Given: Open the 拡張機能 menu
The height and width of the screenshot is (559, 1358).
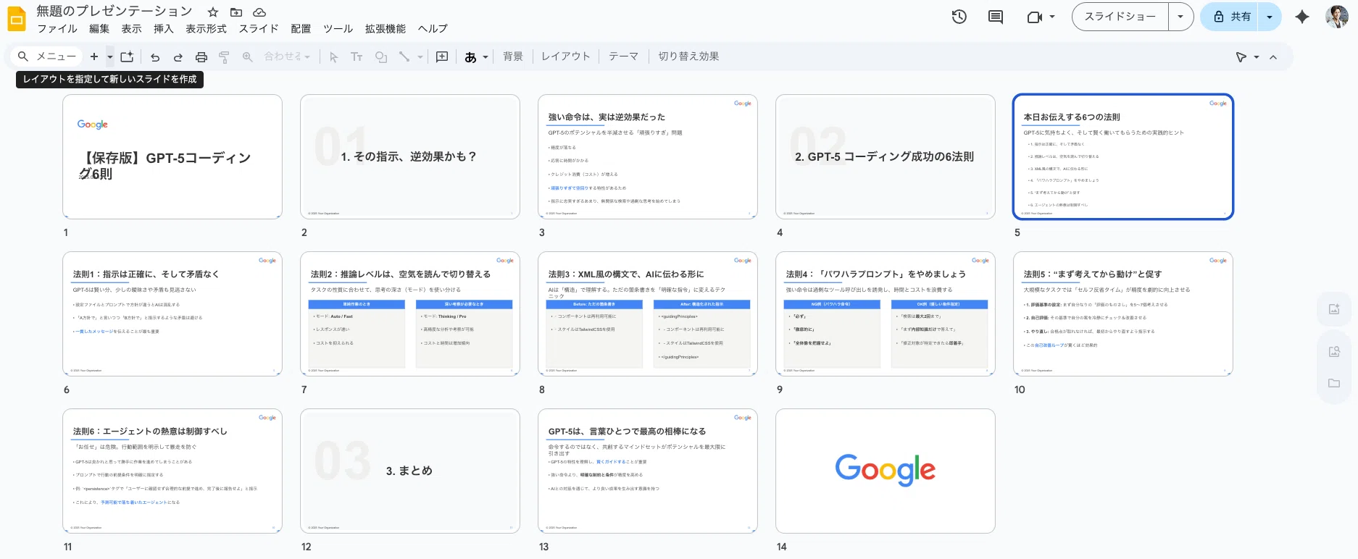Looking at the screenshot, I should (x=386, y=29).
